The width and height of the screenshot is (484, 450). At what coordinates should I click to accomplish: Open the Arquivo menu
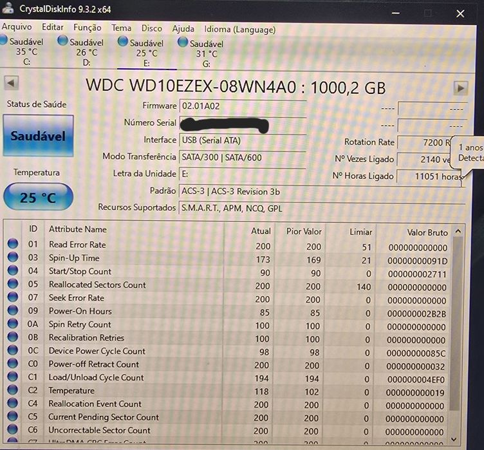tap(17, 26)
